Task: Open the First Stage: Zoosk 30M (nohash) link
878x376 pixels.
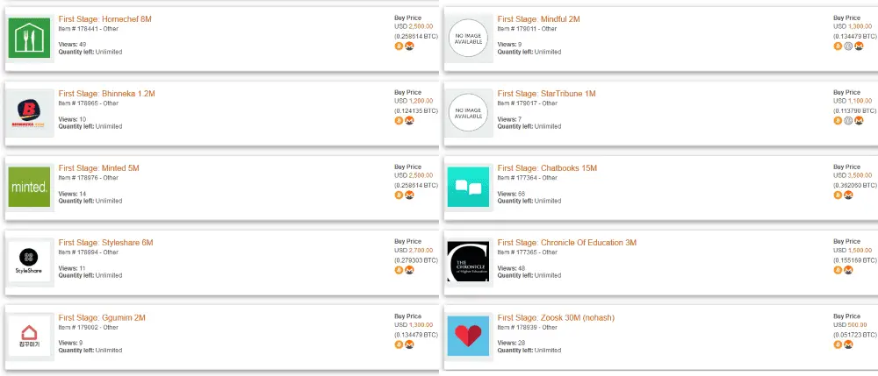Action: pos(556,317)
